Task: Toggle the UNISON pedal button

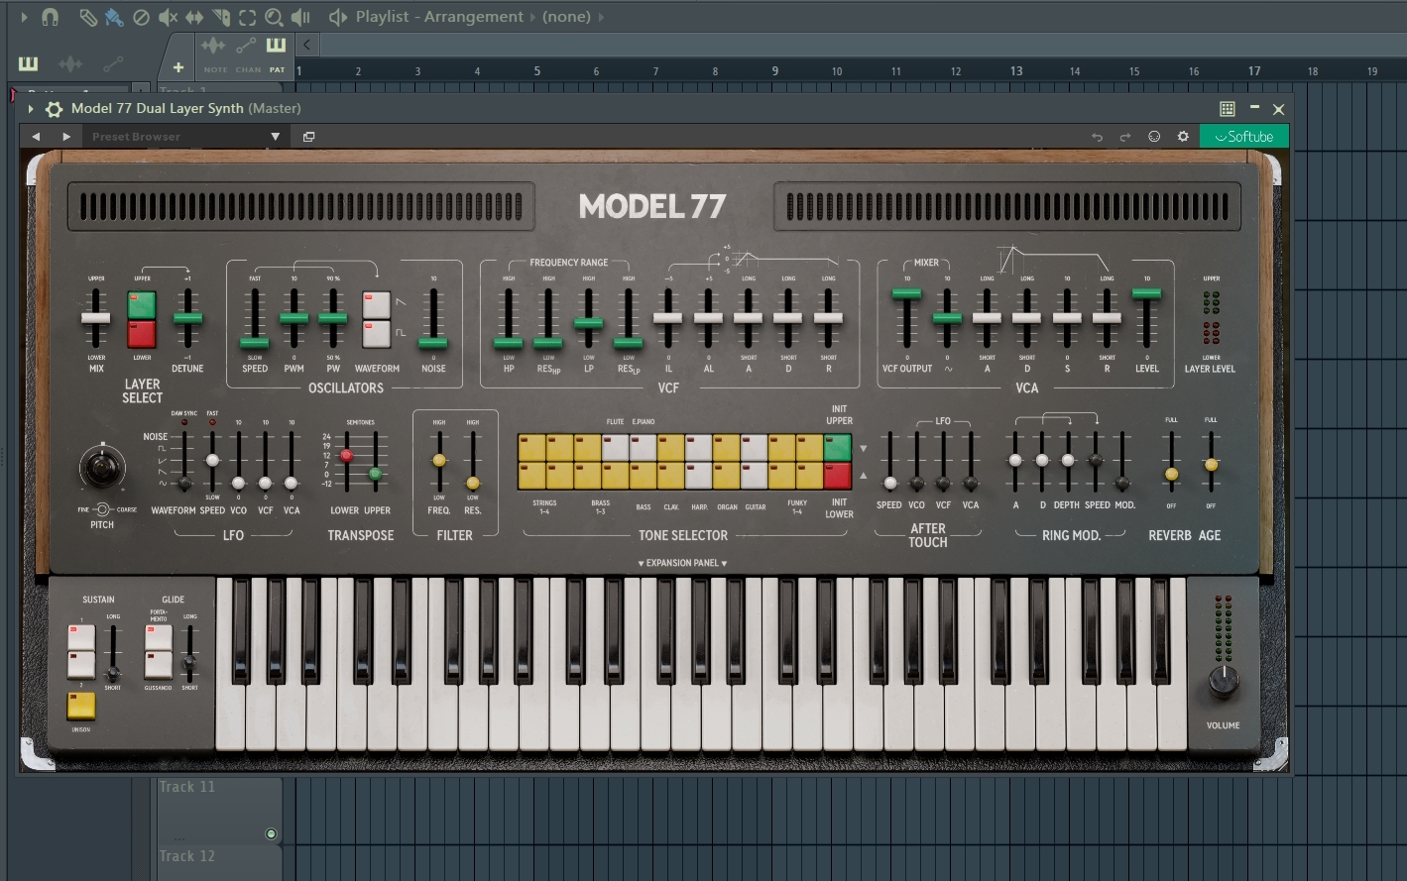Action: (80, 706)
